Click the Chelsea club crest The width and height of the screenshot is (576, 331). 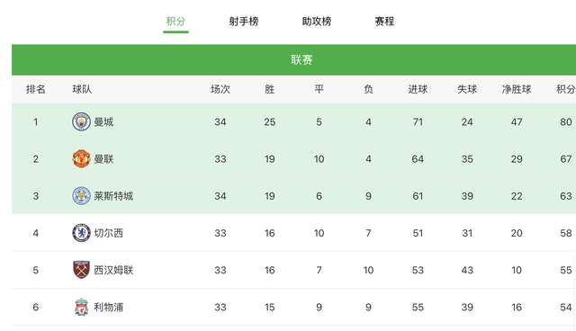tap(81, 233)
